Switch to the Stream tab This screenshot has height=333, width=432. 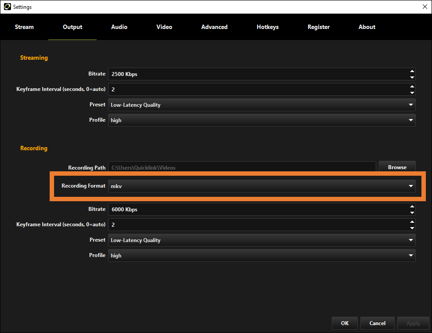point(24,27)
